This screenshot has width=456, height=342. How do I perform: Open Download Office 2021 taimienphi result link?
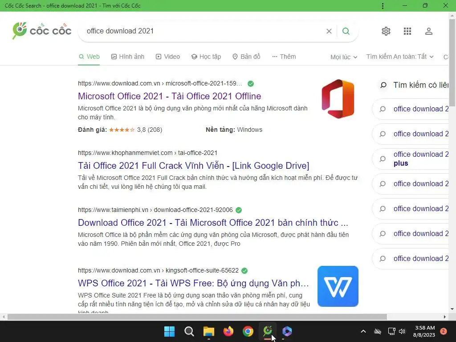point(213,223)
